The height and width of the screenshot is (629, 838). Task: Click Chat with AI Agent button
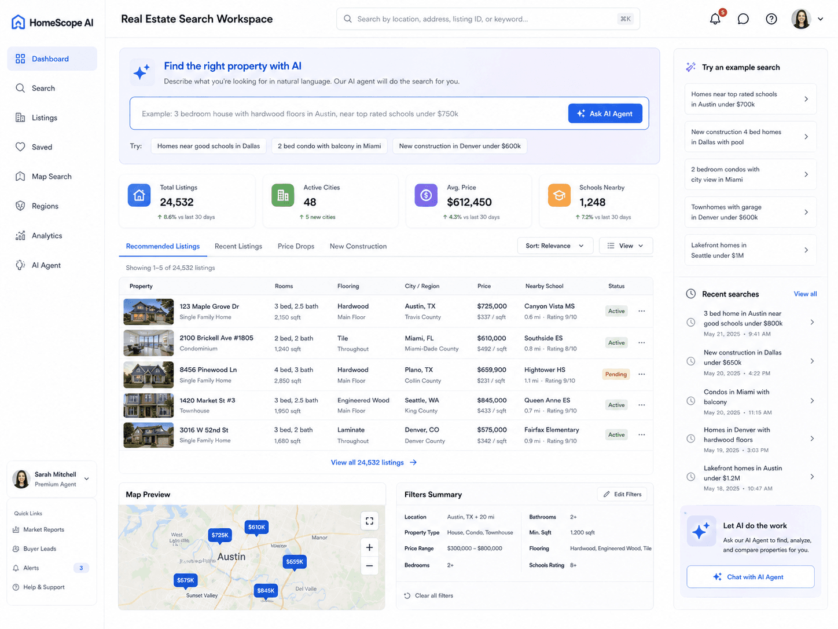(750, 577)
